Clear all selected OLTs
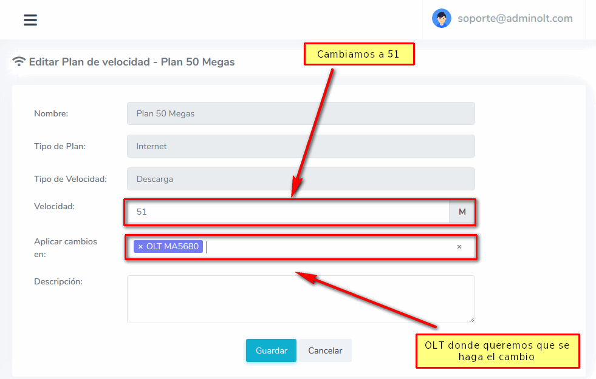Screen dimensions: 596x379 pos(459,247)
